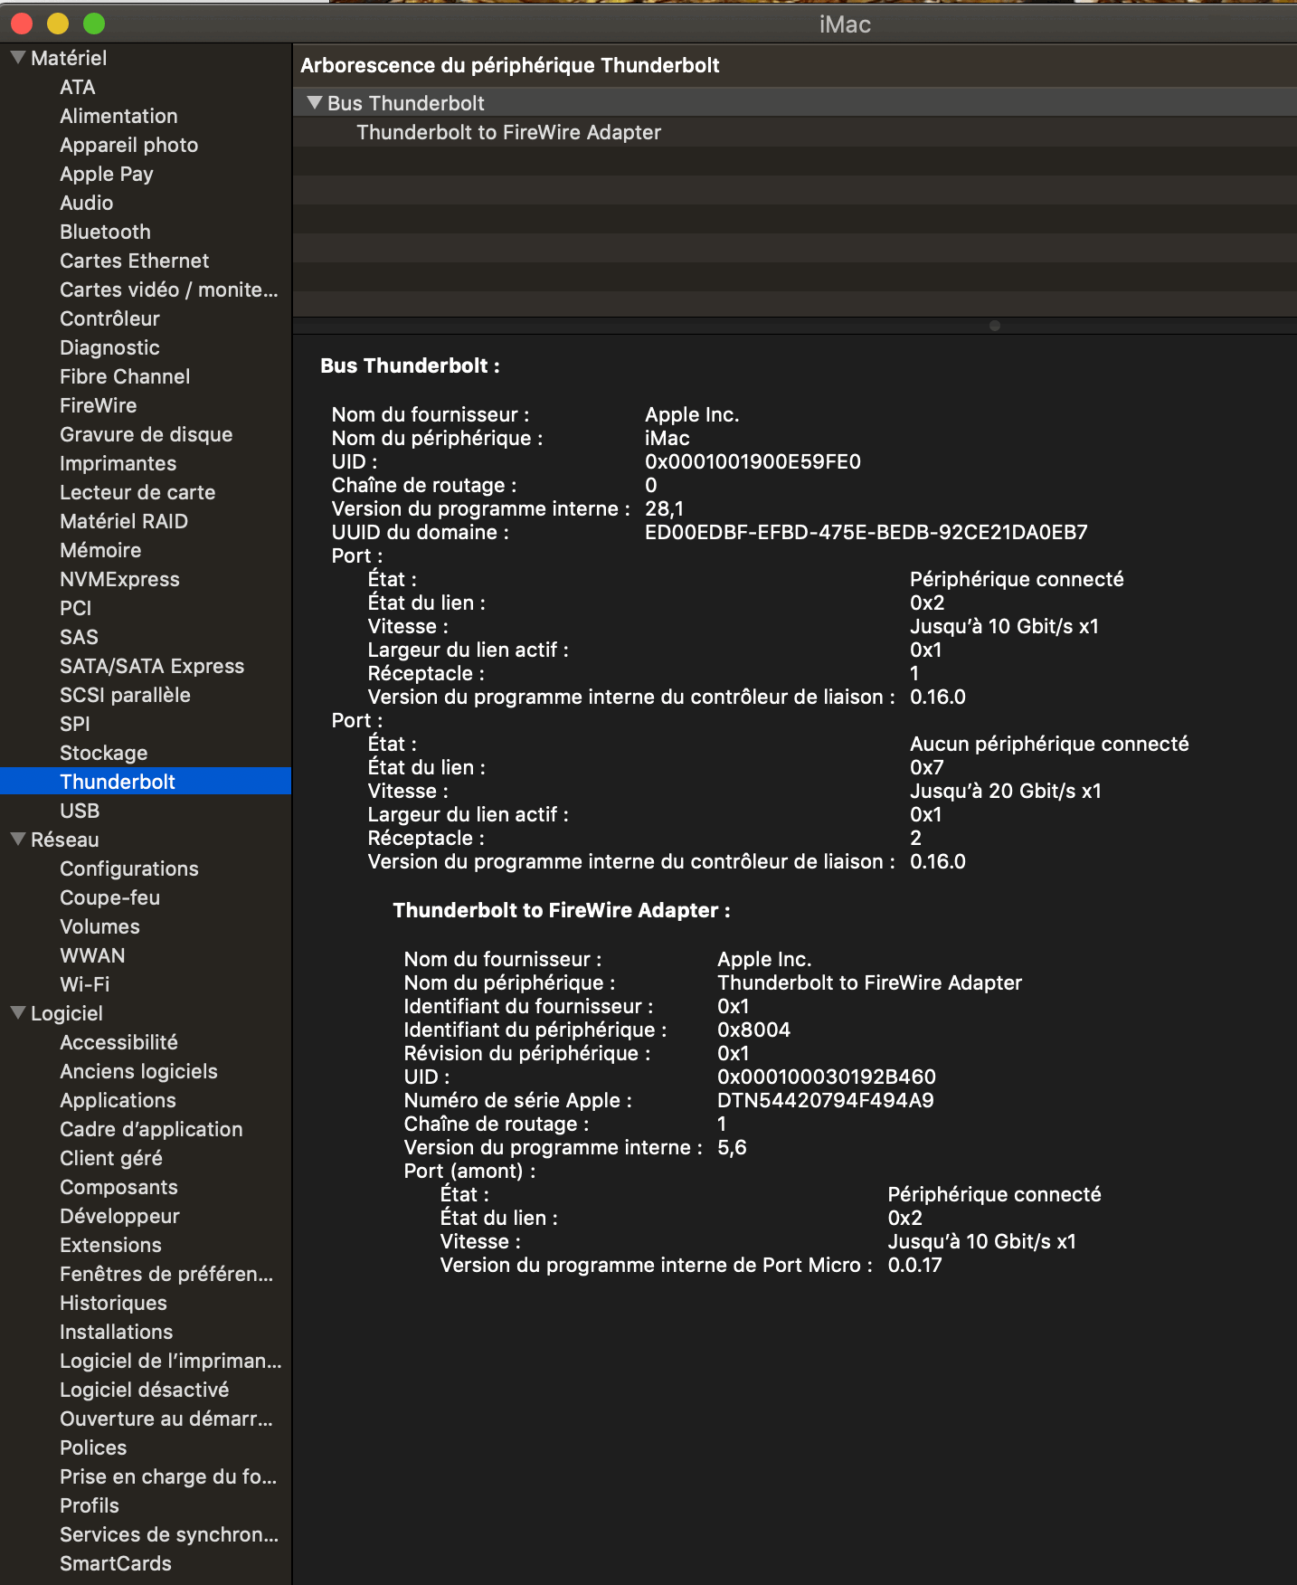Open Cartes vidéo / moniteurs entry
1297x1585 pixels.
168,289
